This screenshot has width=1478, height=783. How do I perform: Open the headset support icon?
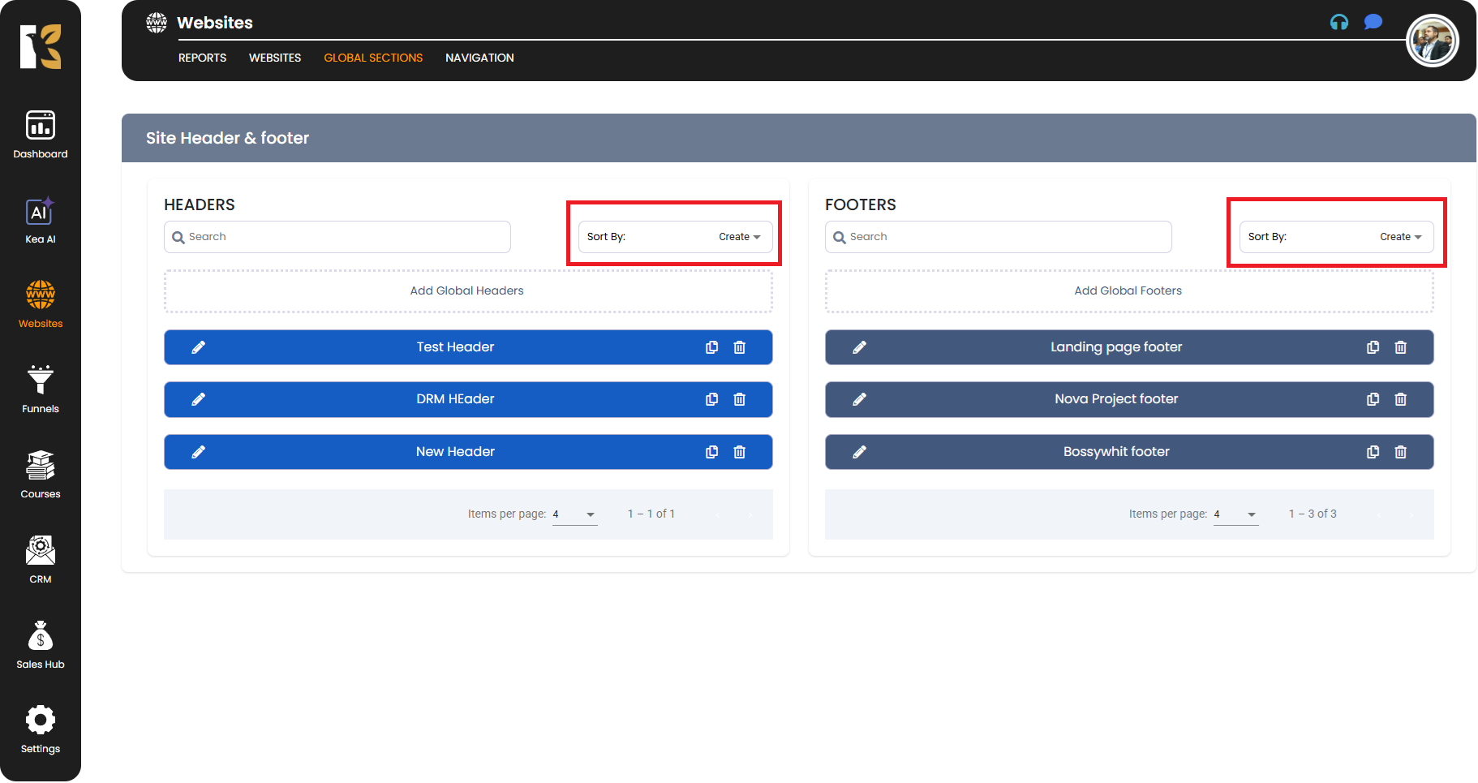point(1339,23)
